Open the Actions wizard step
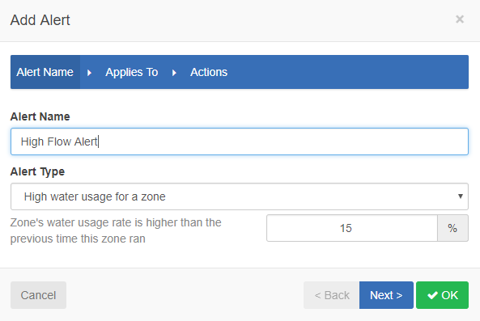The height and width of the screenshot is (321, 480). tap(209, 72)
